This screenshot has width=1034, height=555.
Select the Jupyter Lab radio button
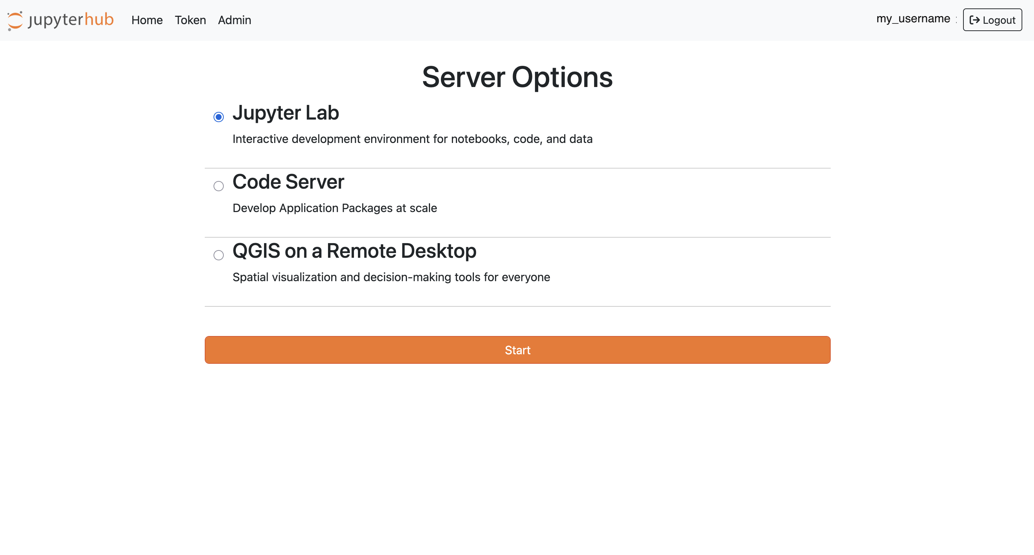[218, 117]
